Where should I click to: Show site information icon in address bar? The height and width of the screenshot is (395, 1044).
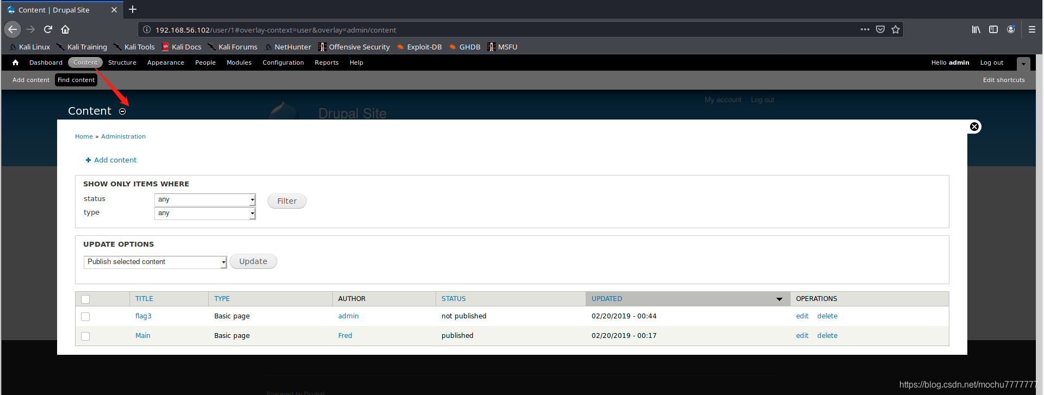coord(146,29)
